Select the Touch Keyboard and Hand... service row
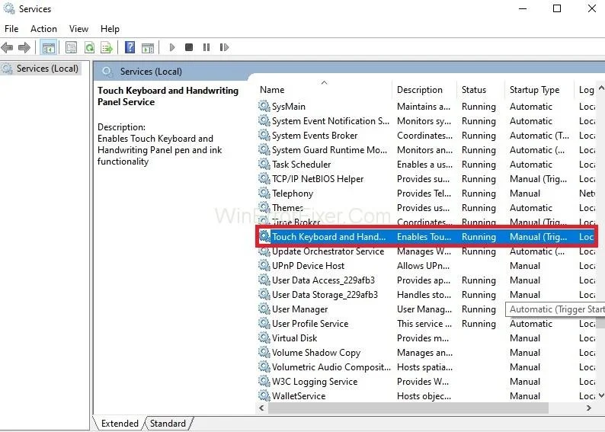The width and height of the screenshot is (605, 432). (x=427, y=236)
